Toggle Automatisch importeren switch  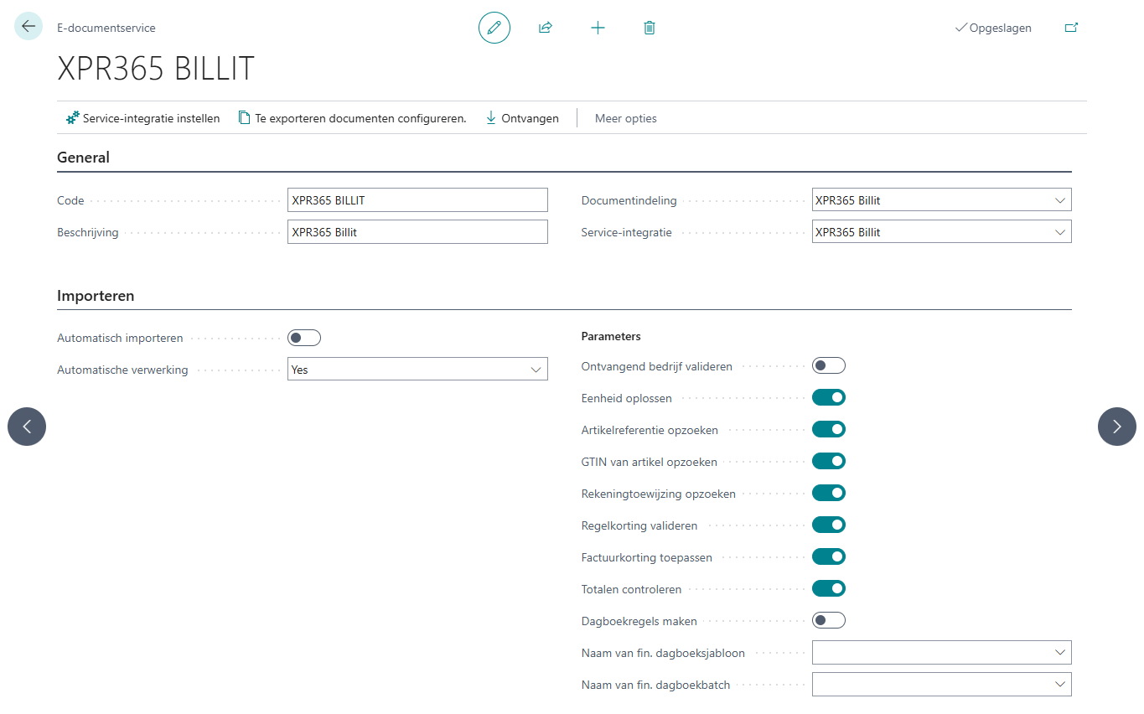coord(304,338)
